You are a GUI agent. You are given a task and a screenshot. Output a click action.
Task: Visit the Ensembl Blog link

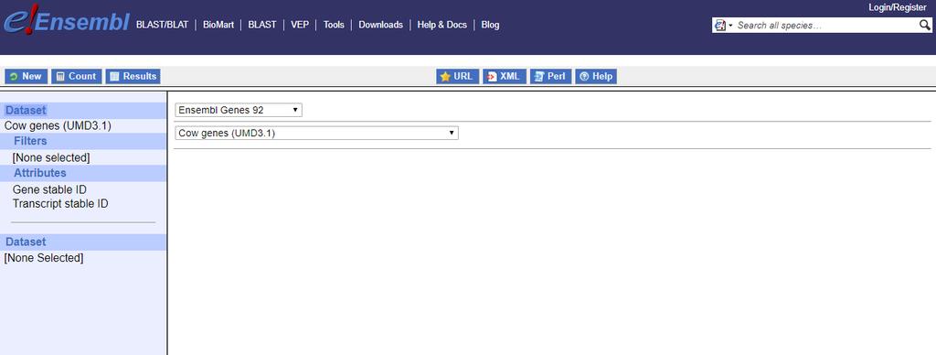pyautogui.click(x=490, y=25)
